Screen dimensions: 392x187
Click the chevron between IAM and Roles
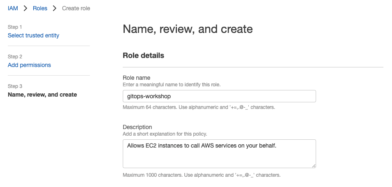point(25,8)
